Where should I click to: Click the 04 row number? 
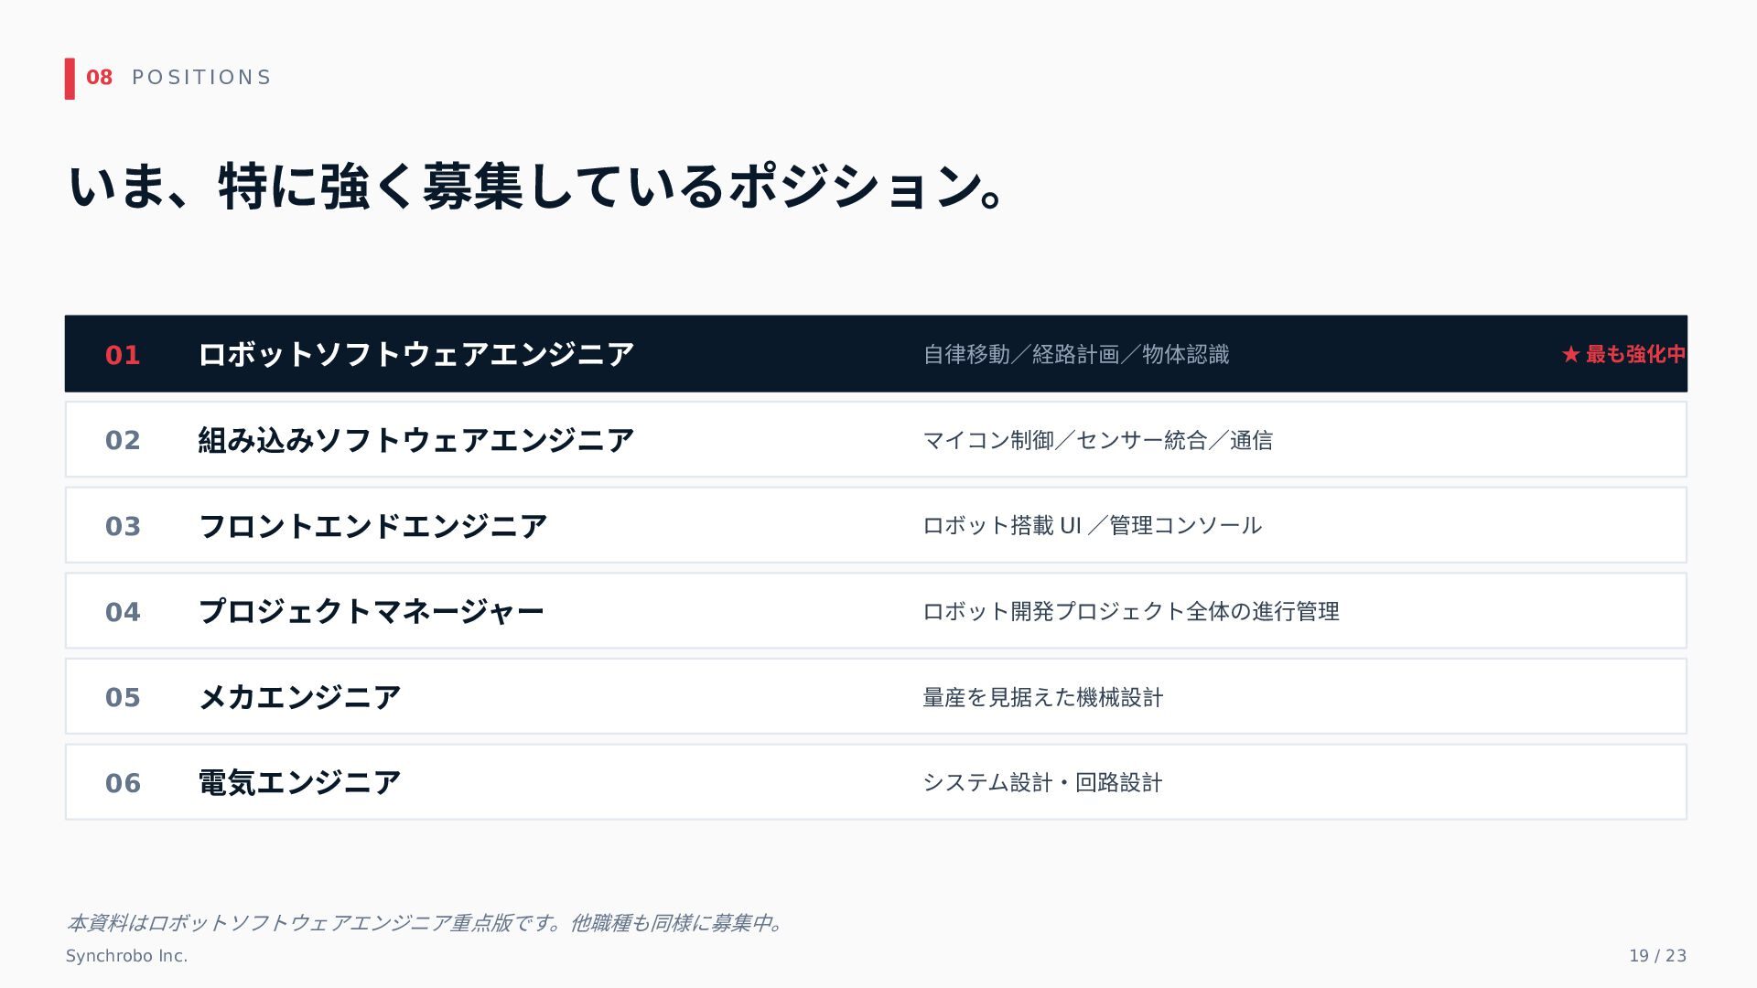123,612
